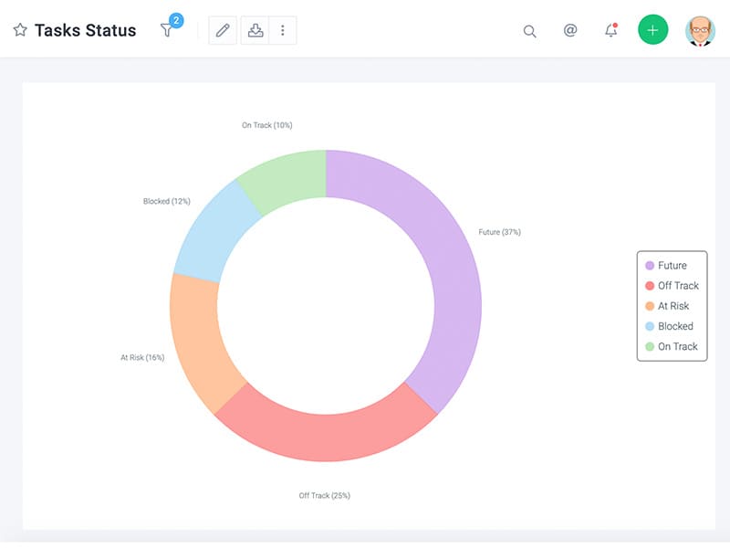Image resolution: width=730 pixels, height=548 pixels.
Task: Open the notifications bell
Action: click(x=611, y=31)
